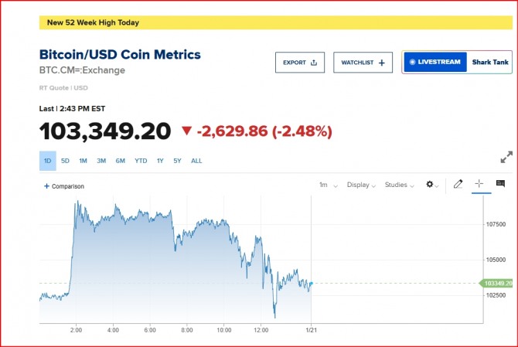Add Bitcoin to Watchlist
518x347 pixels.
[x=363, y=63]
